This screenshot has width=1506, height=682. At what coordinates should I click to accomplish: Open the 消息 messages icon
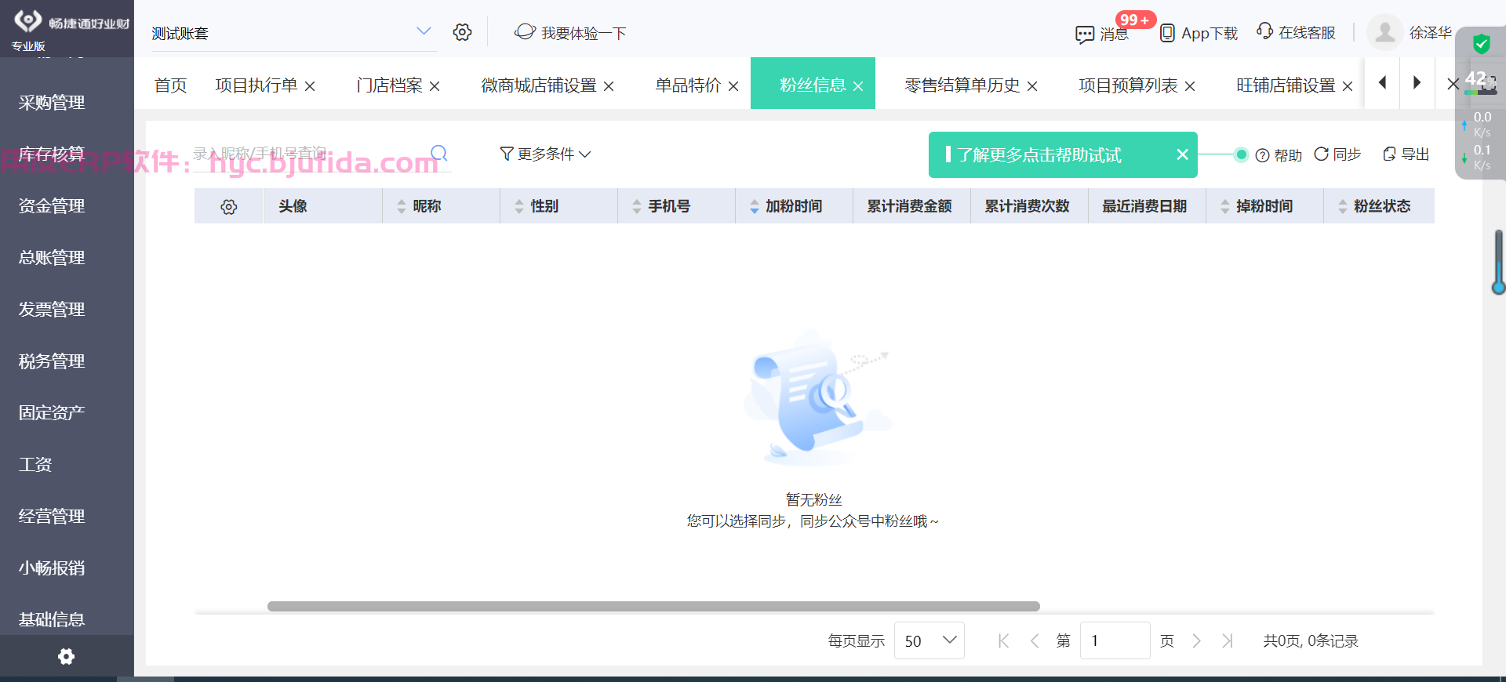click(1085, 34)
